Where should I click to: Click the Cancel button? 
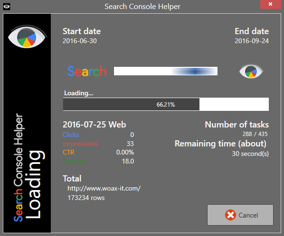pyautogui.click(x=240, y=215)
